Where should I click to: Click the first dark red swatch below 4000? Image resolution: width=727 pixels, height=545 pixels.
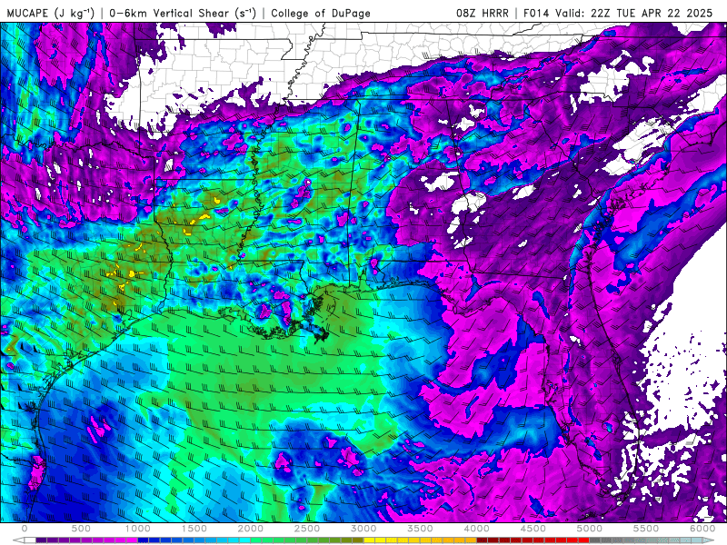[x=483, y=540]
